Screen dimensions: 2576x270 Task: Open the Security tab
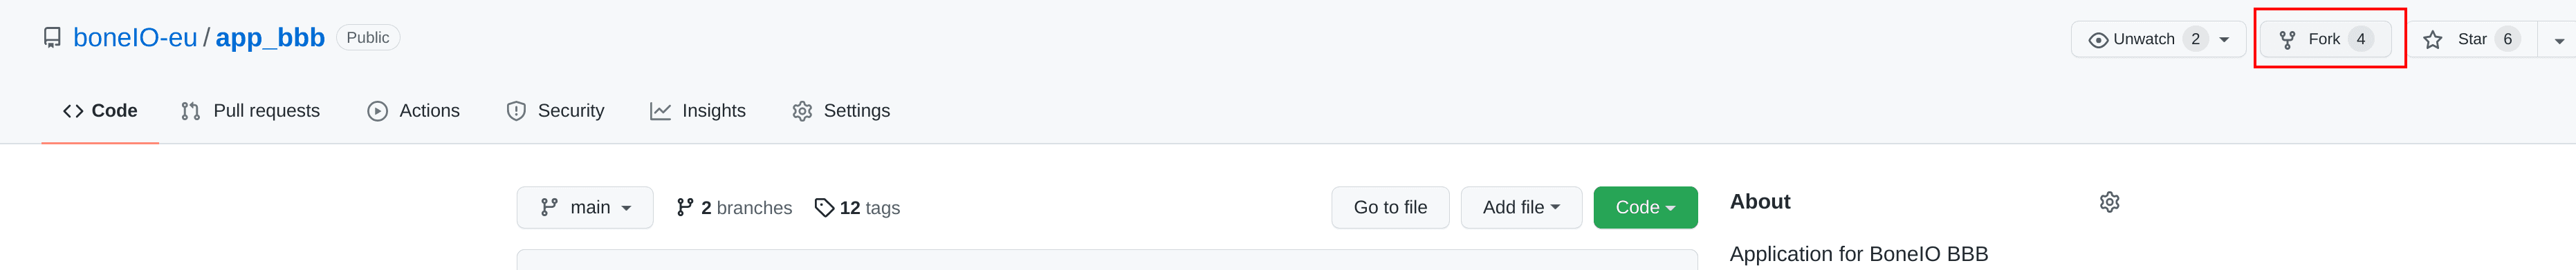555,111
